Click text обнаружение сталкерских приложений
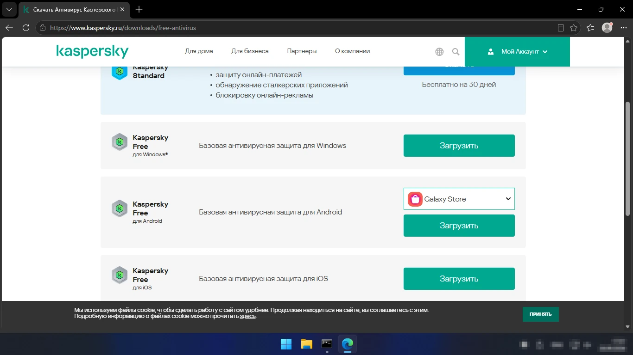This screenshot has width=633, height=355. pyautogui.click(x=282, y=85)
